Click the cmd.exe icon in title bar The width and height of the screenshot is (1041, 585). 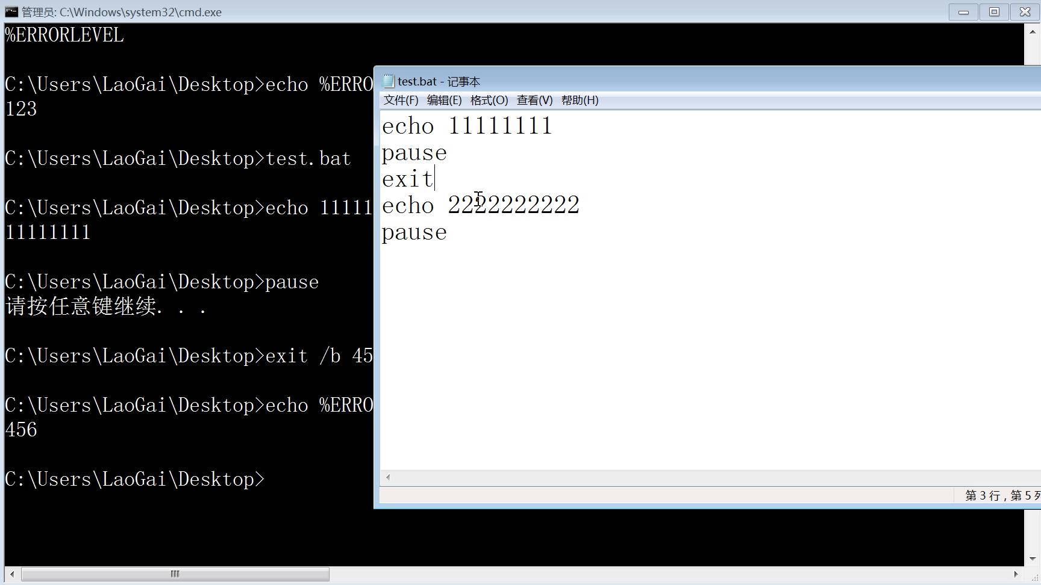pyautogui.click(x=11, y=11)
